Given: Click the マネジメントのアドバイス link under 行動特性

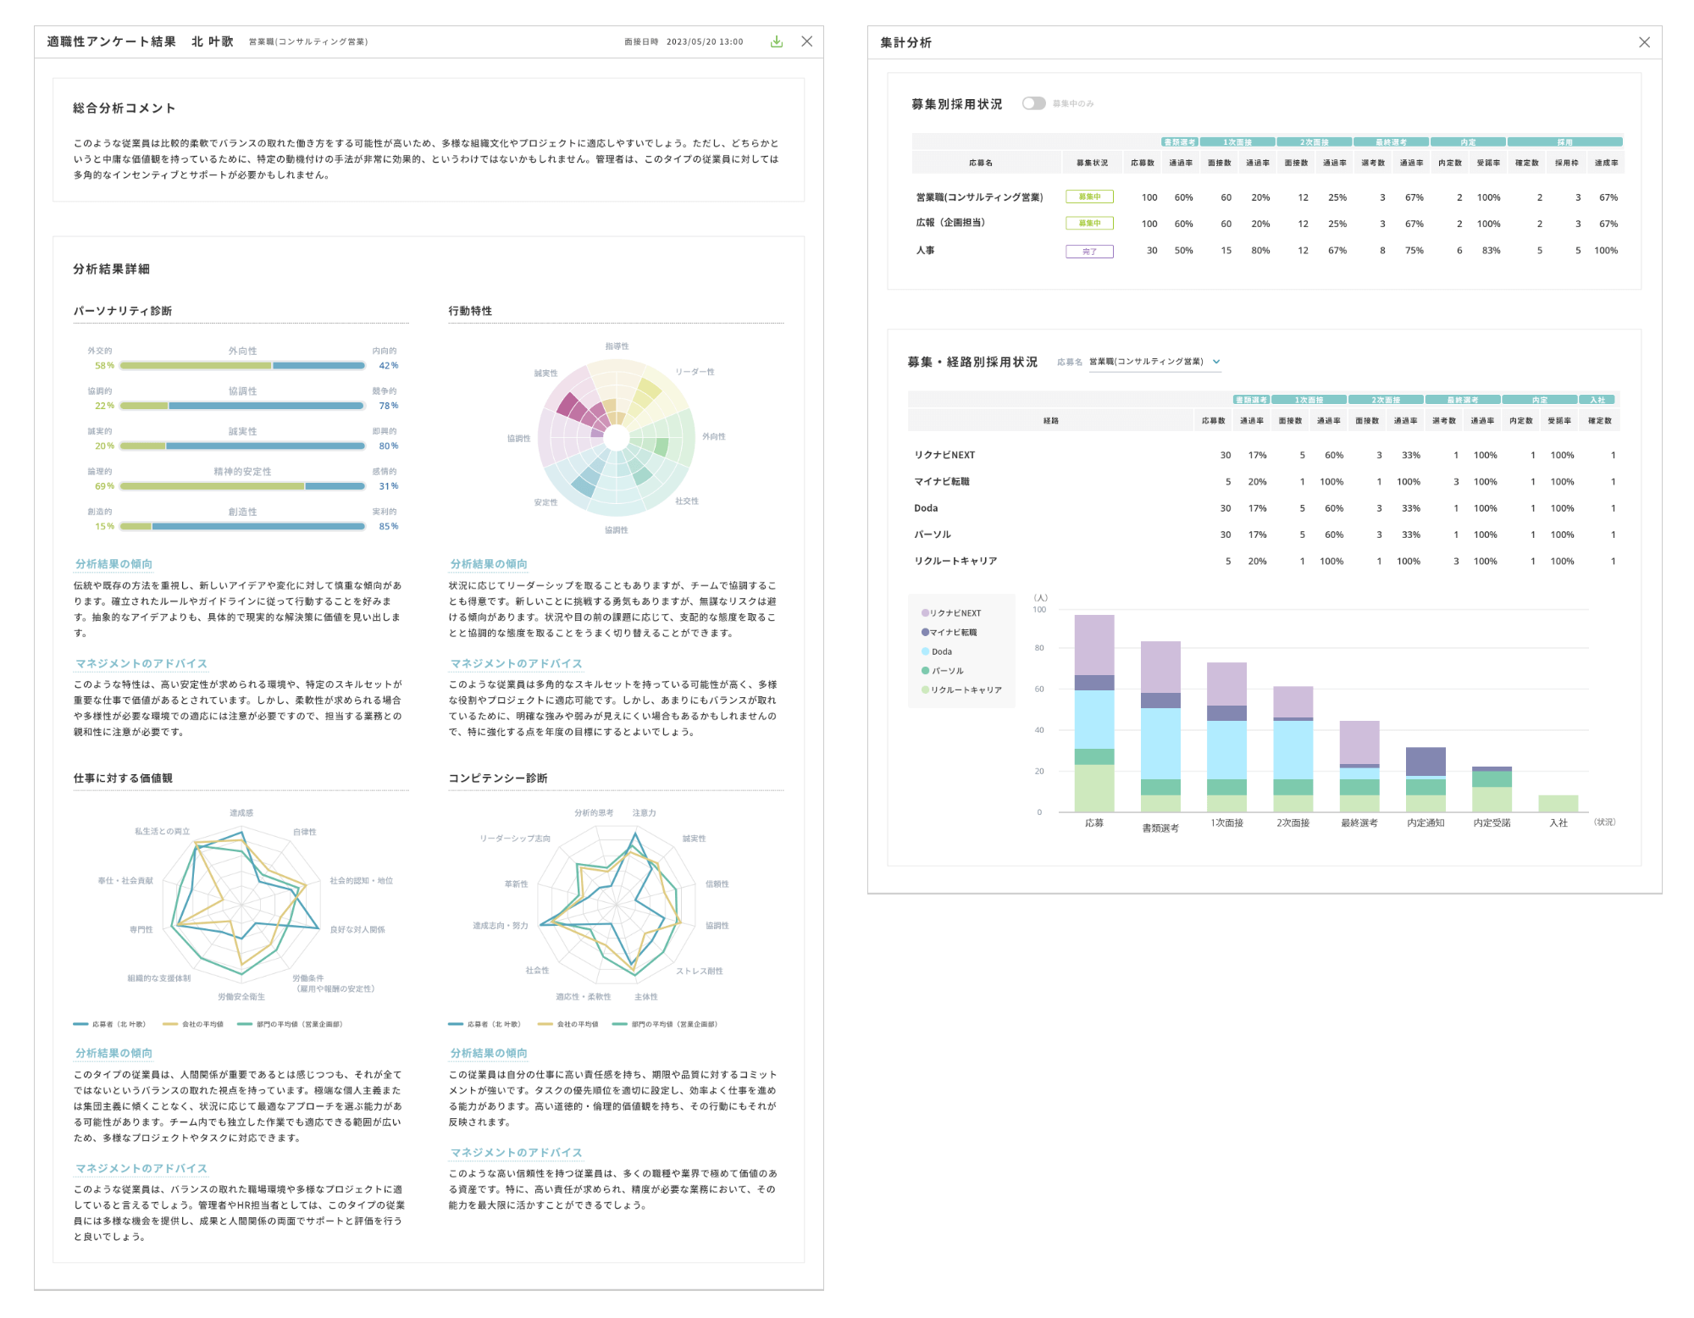Looking at the screenshot, I should pyautogui.click(x=516, y=664).
